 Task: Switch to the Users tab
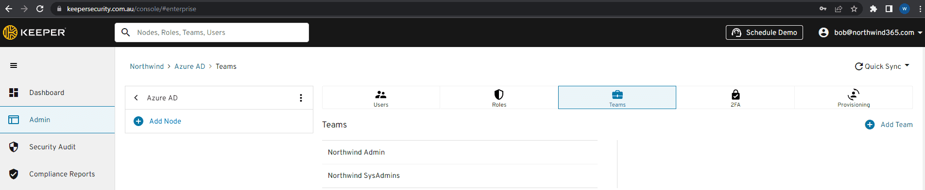coord(381,98)
